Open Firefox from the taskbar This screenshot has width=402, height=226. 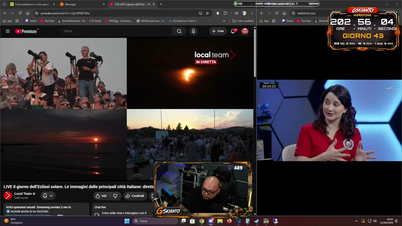(x=229, y=221)
